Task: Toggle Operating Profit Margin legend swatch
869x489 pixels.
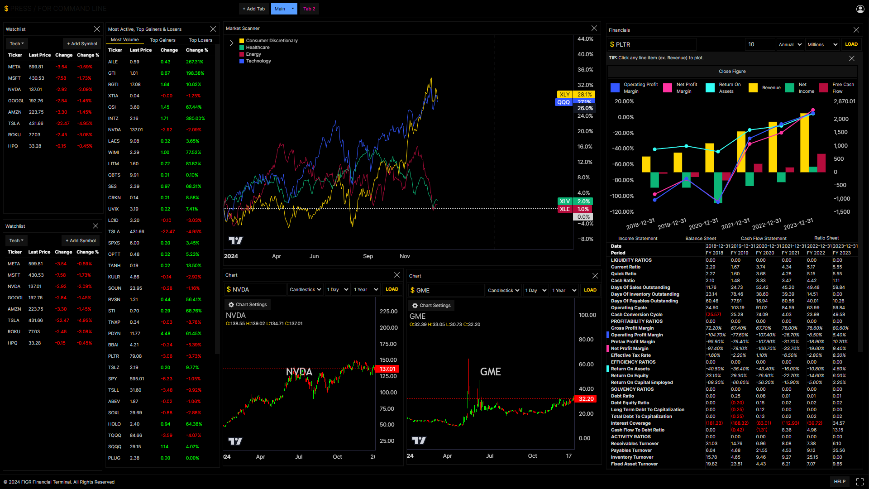Action: [615, 88]
